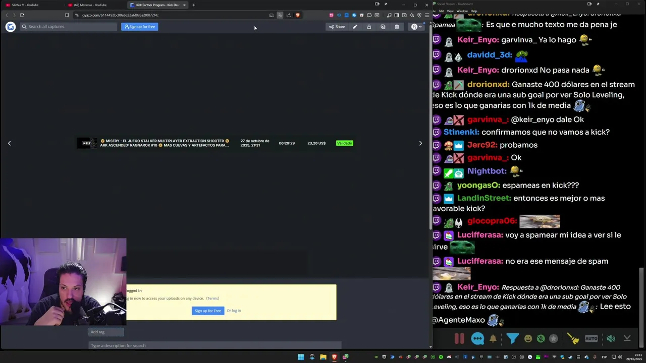Viewport: 646px width, 363px height.
Task: Pause the Social Stream chat
Action: click(x=459, y=339)
